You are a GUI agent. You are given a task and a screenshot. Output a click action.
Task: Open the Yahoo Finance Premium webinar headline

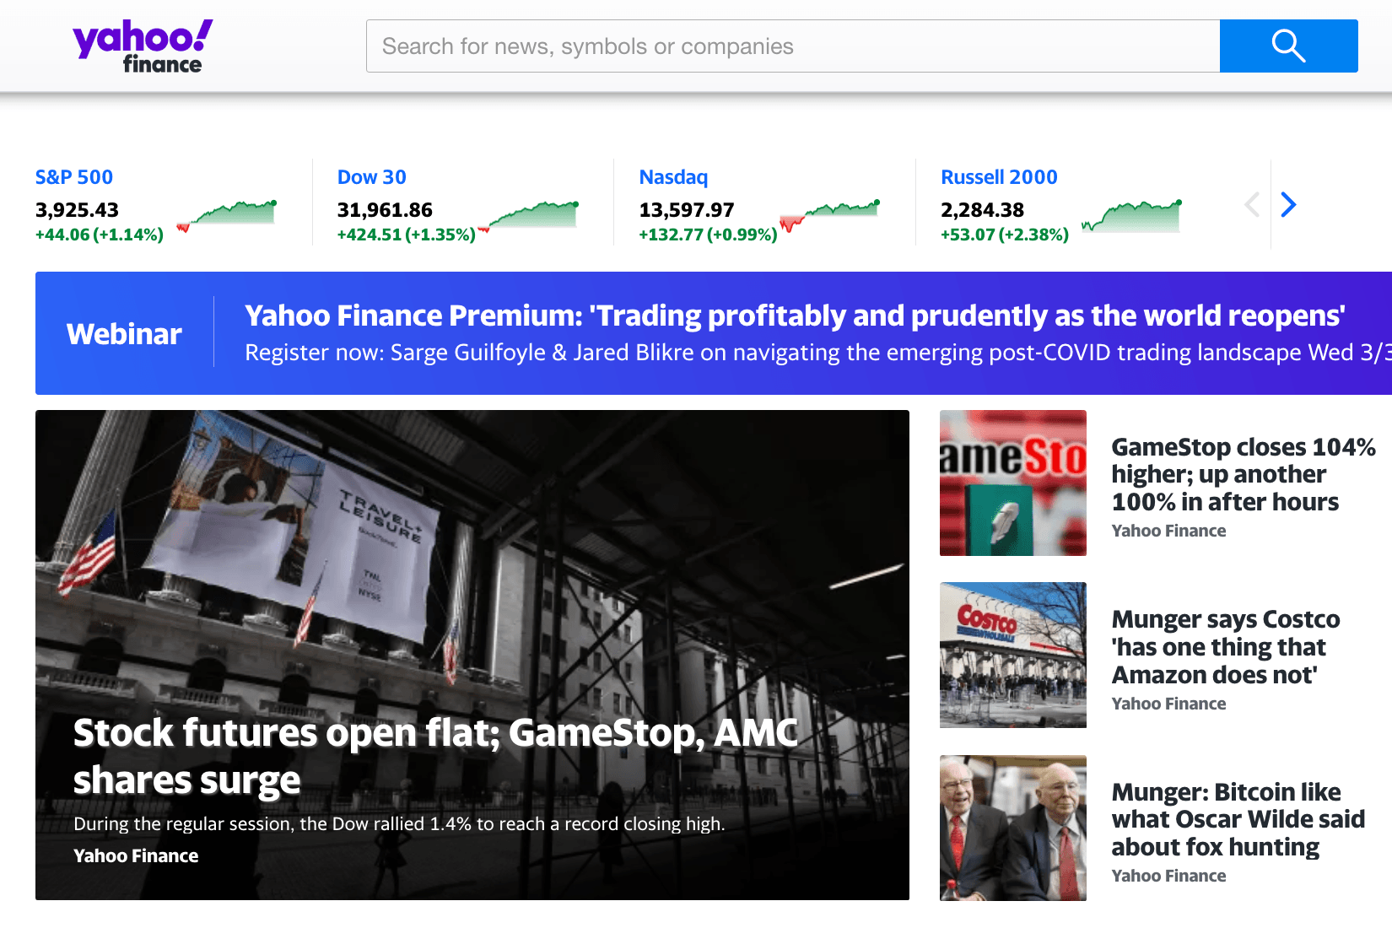795,316
